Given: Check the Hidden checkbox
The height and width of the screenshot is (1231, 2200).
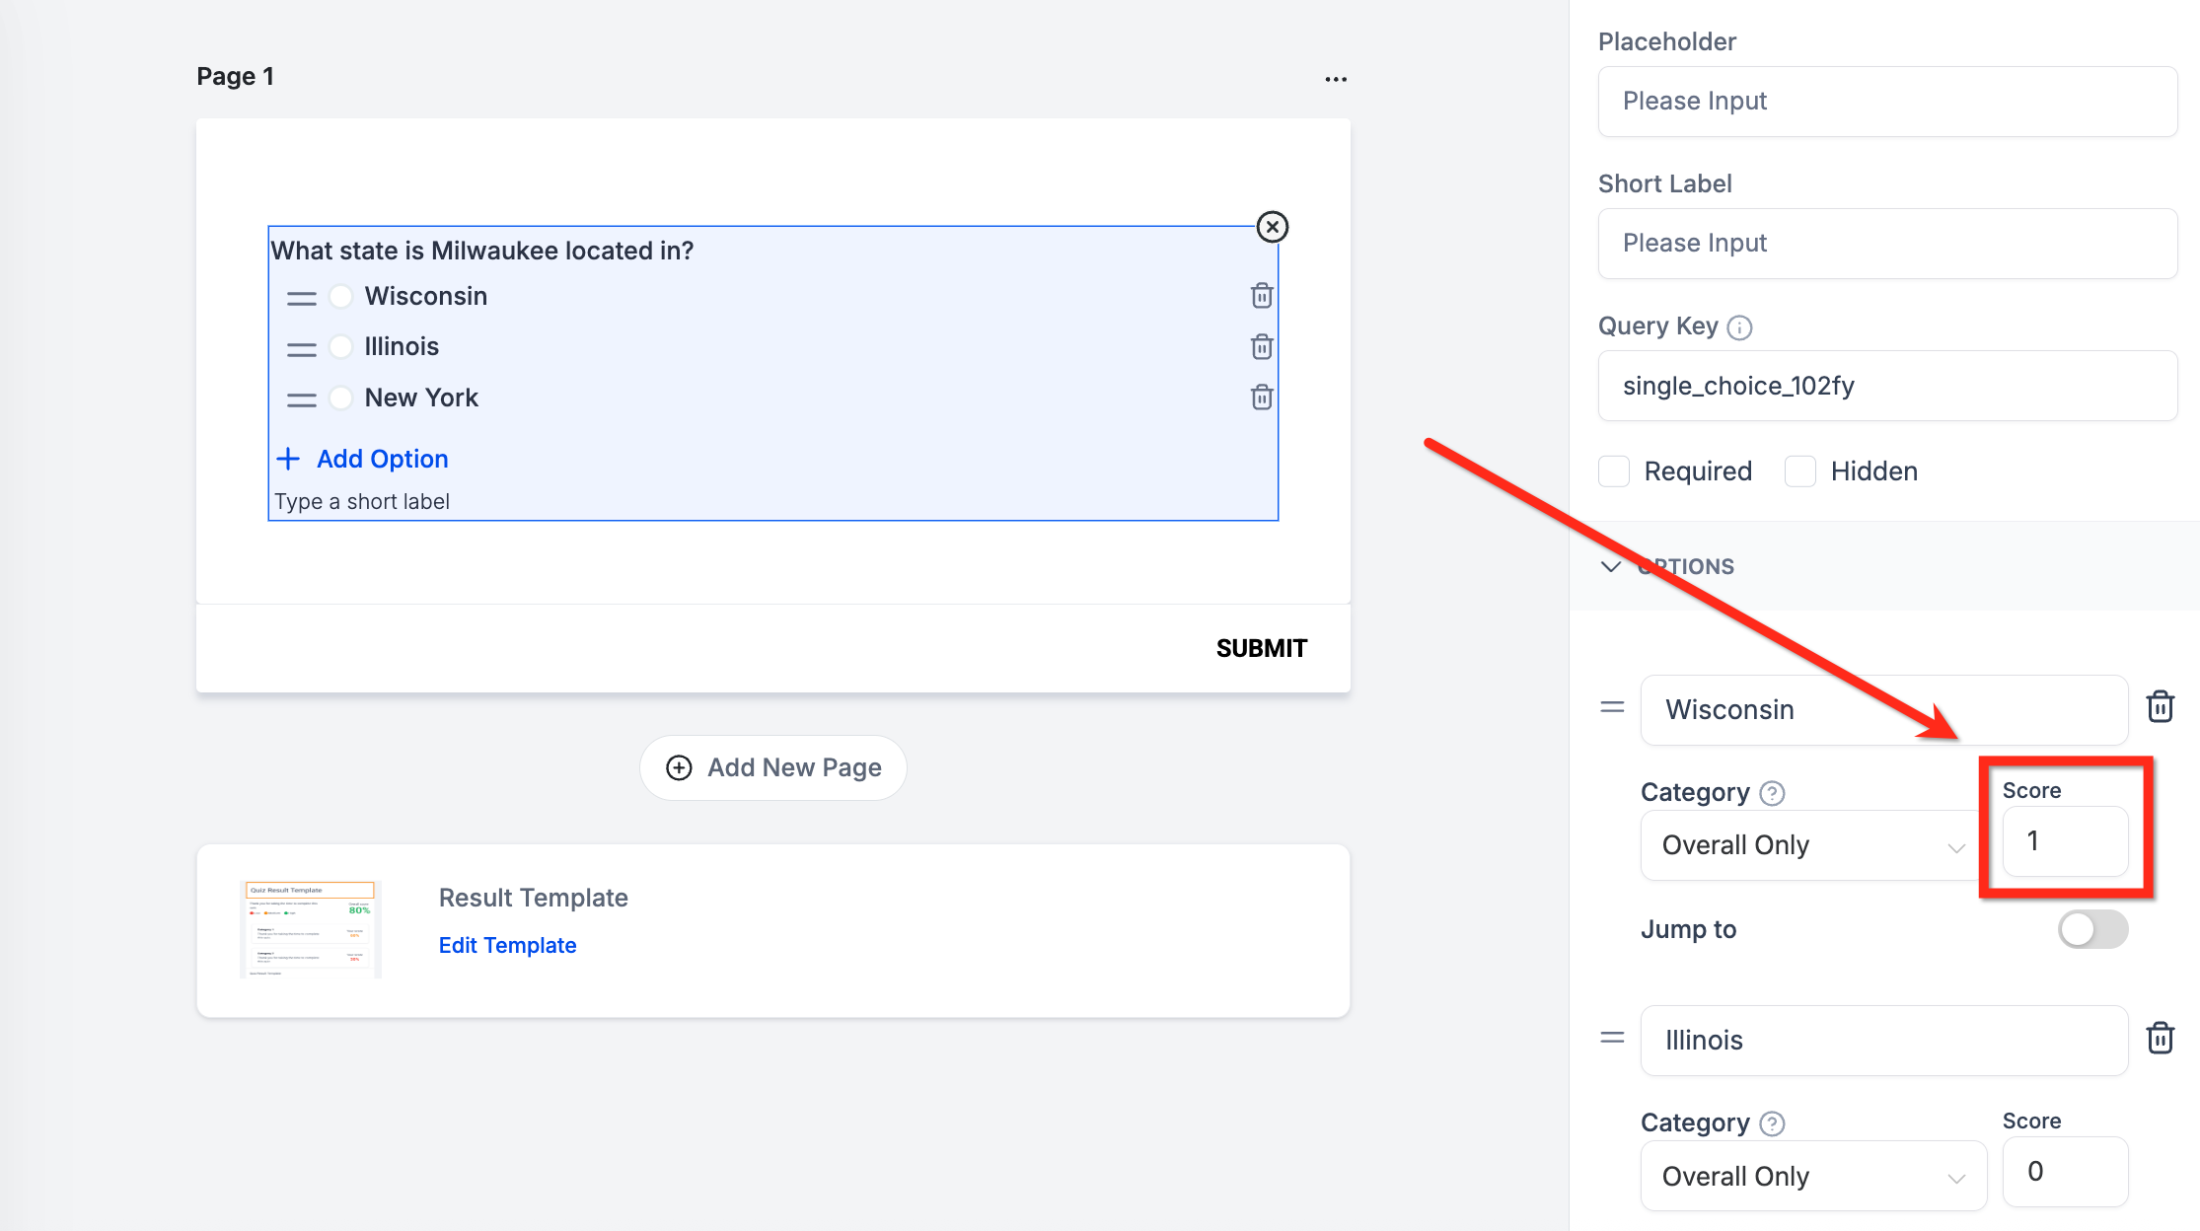Looking at the screenshot, I should coord(1800,471).
